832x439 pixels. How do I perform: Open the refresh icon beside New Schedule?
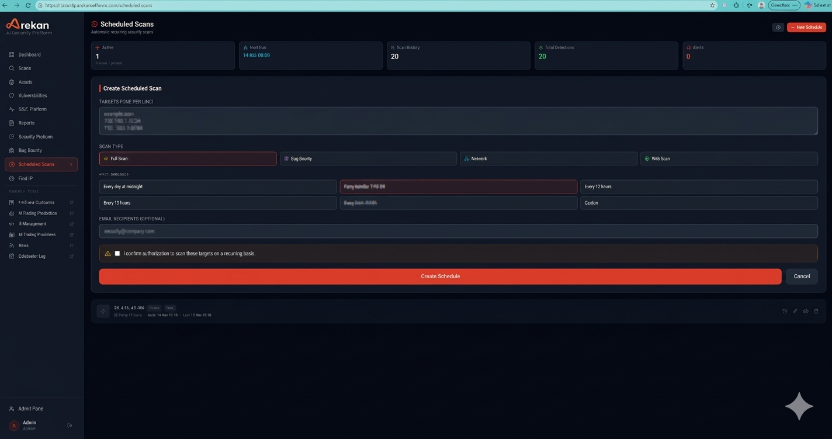click(x=778, y=27)
